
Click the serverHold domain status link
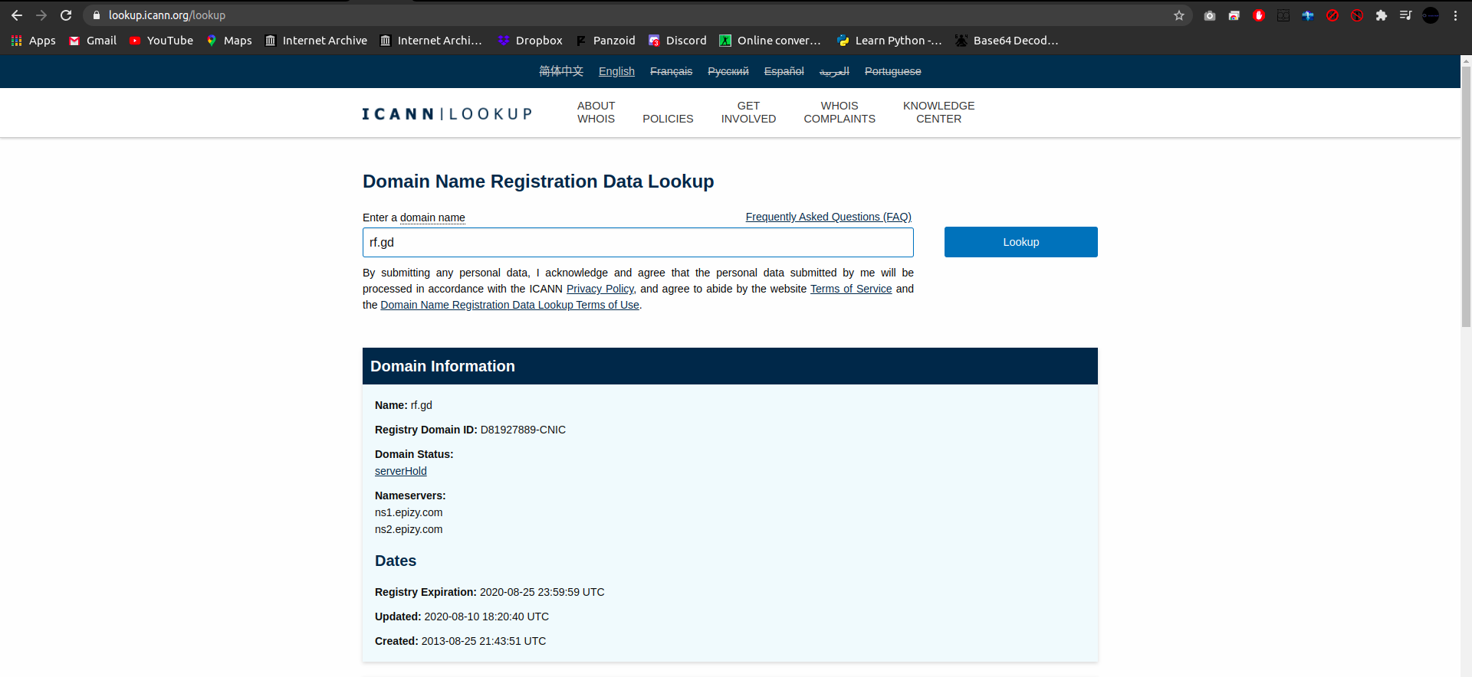(400, 471)
